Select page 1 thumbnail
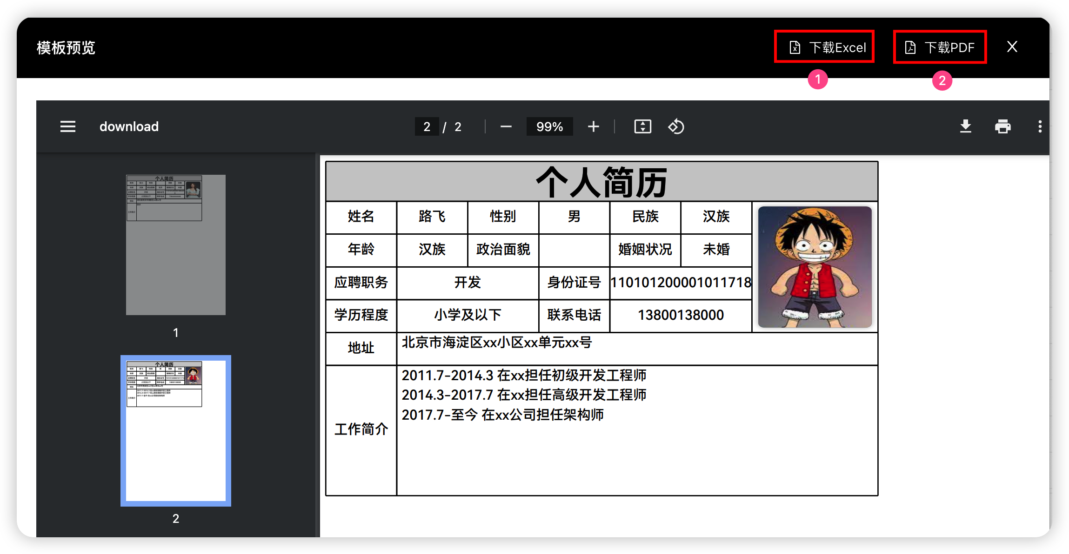This screenshot has height=554, width=1069. pyautogui.click(x=176, y=244)
